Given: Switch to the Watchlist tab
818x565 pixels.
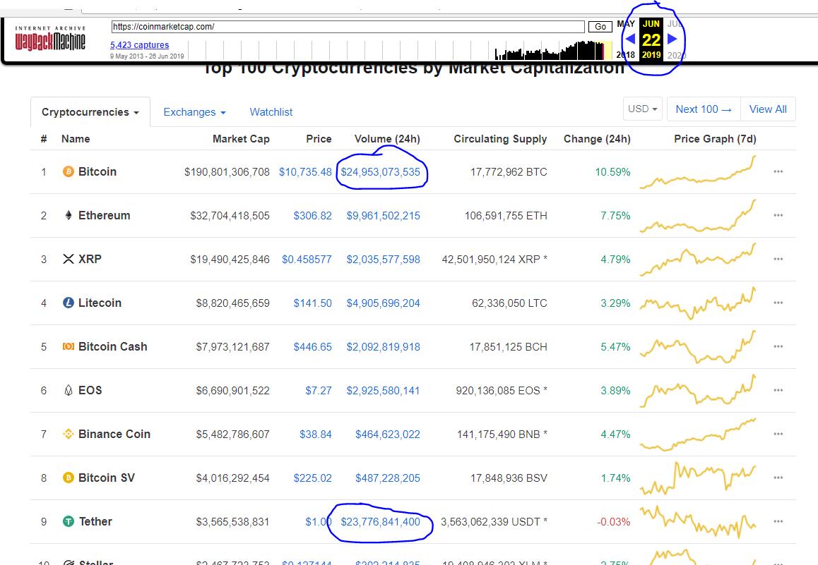Looking at the screenshot, I should click(x=271, y=112).
